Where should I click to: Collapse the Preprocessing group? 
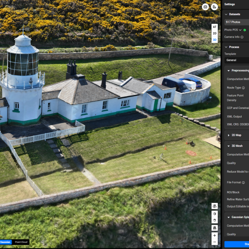click(x=229, y=71)
